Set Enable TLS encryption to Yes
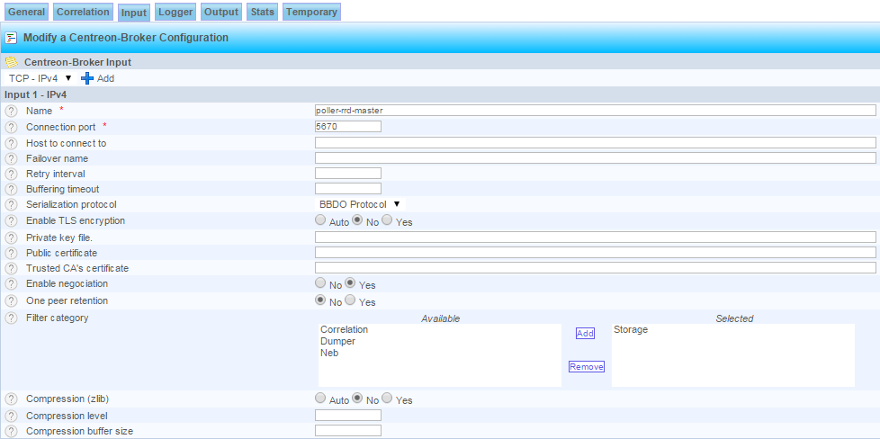The height and width of the screenshot is (439, 880). coord(387,220)
